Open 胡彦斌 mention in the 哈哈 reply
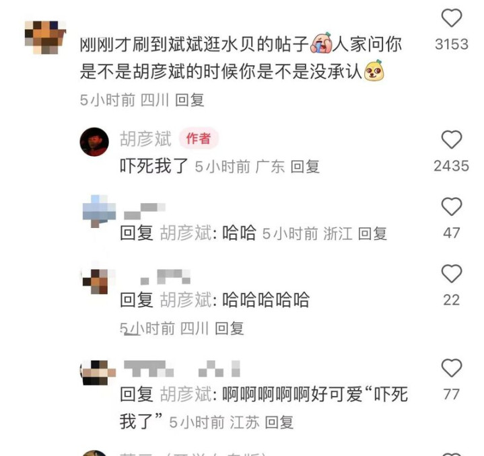This screenshot has width=484, height=456. 186,233
